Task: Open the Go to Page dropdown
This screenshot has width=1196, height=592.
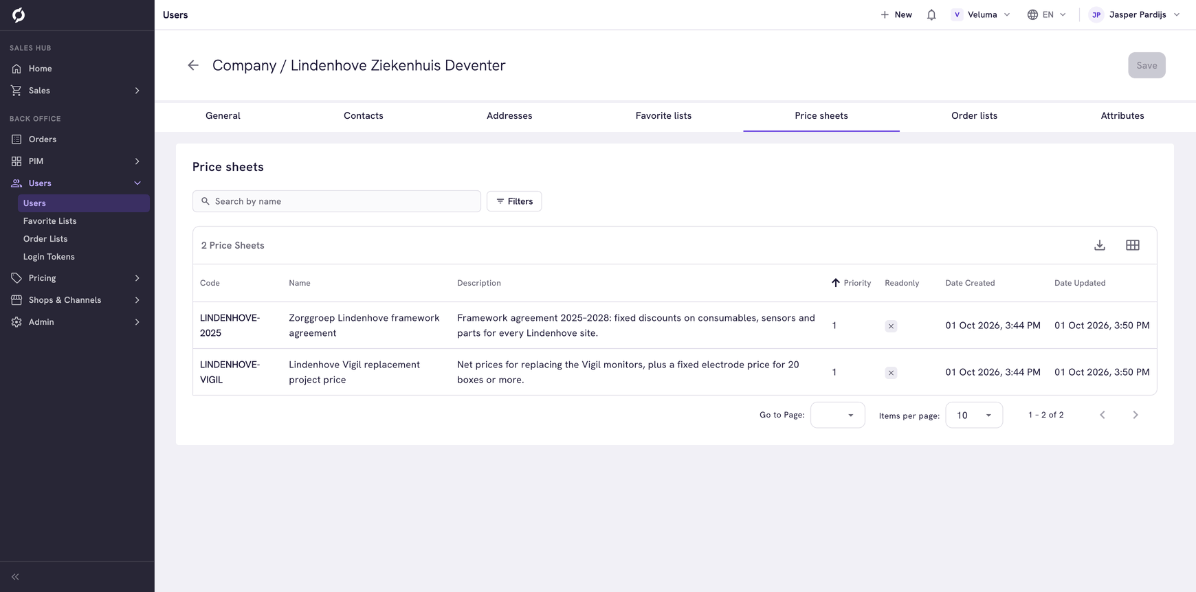Action: point(838,415)
